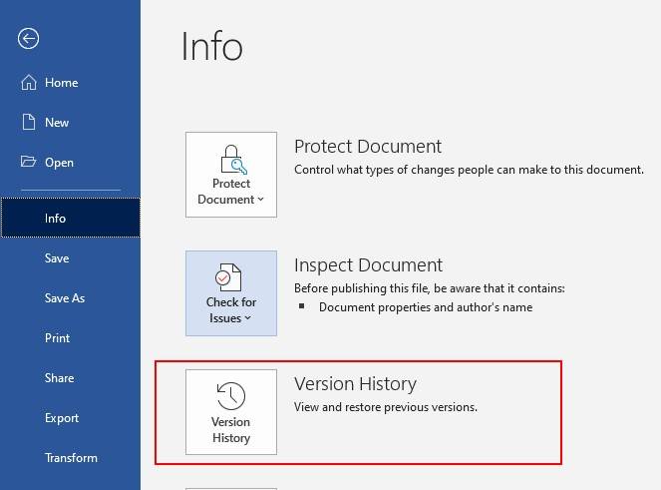This screenshot has height=490, width=661.
Task: Click the Home house icon
Action: coord(29,82)
